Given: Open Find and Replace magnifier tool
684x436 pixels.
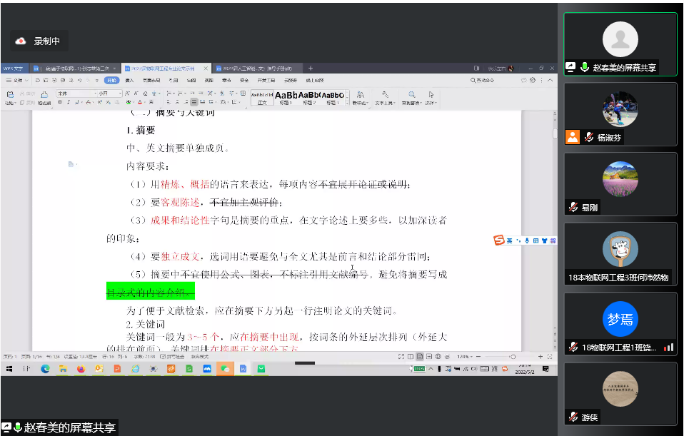Looking at the screenshot, I should coord(412,94).
